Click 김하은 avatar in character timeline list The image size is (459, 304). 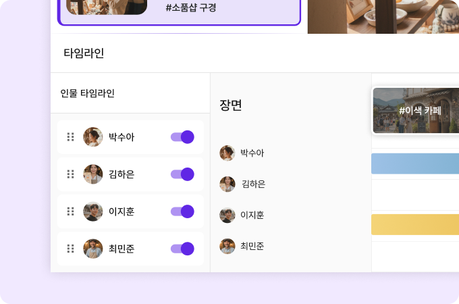tap(92, 174)
